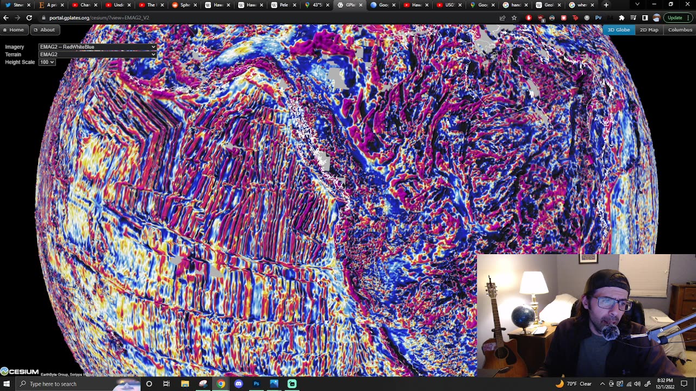Open the Terrain dropdown showing EMAG2

click(x=98, y=54)
